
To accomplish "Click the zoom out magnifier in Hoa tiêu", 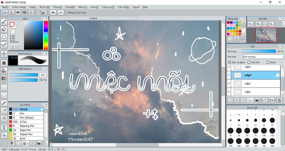I will coord(271,24).
